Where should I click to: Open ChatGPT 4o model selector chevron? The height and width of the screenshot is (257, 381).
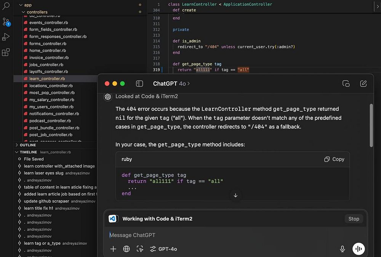tap(189, 84)
